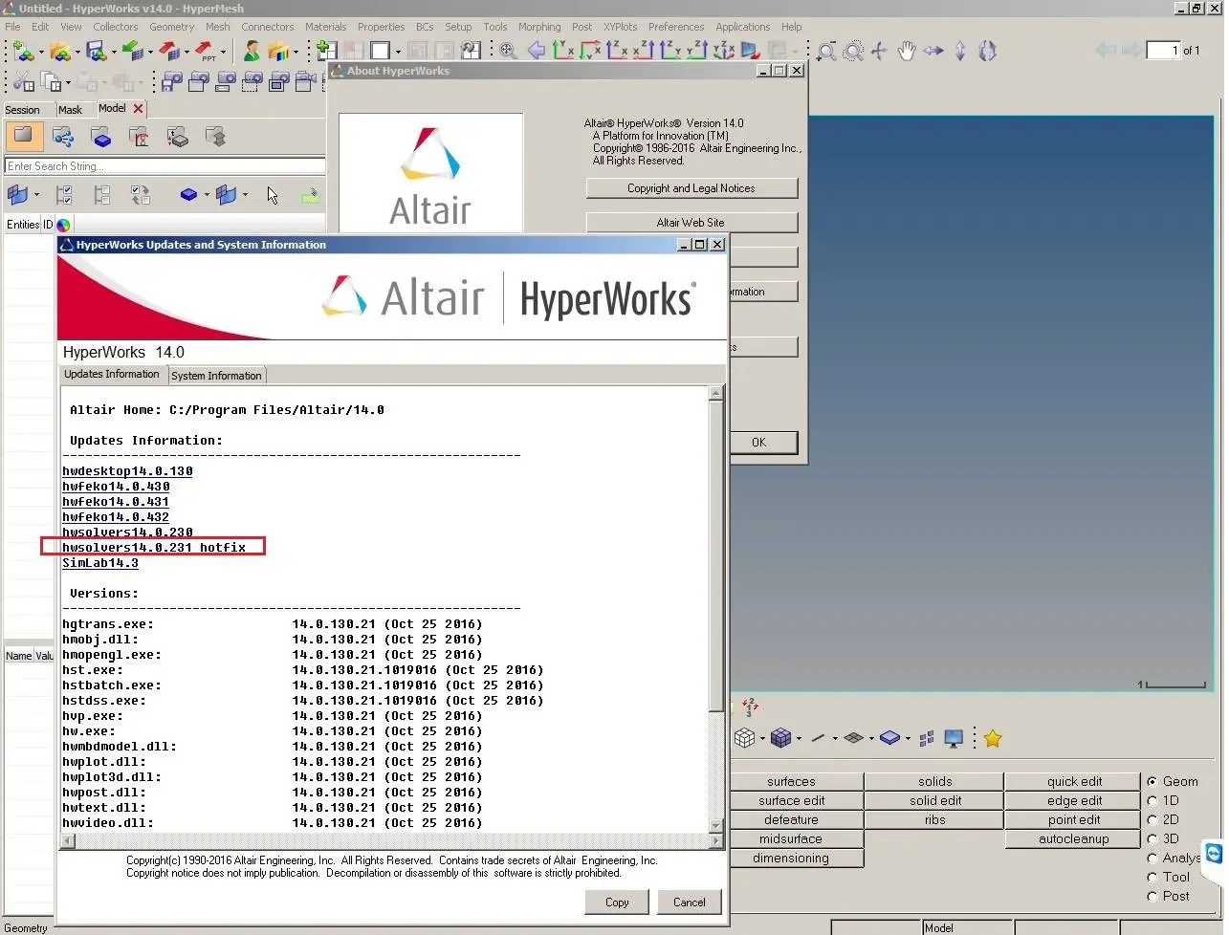Click the monitor display icon in viewport toolbar

click(954, 738)
